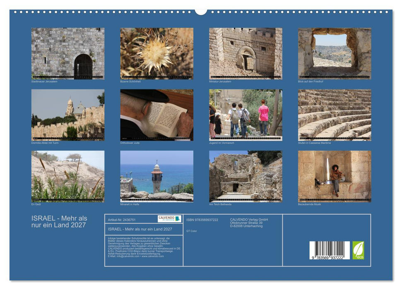Select the Bizarre Schönheit thistle photo
This screenshot has height=290, width=402.
(156, 53)
